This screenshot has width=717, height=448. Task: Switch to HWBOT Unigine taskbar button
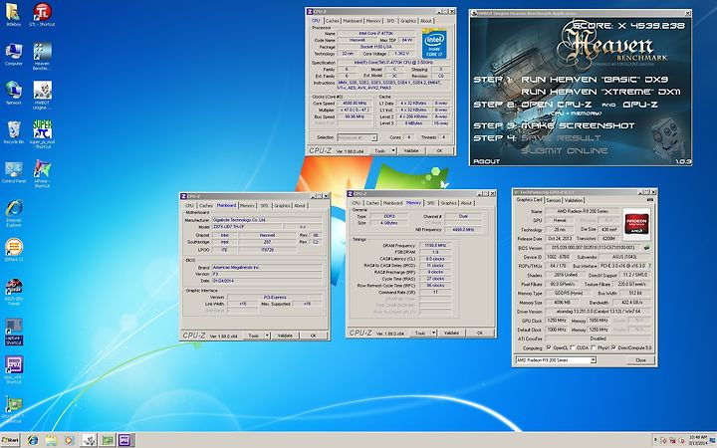[x=89, y=440]
